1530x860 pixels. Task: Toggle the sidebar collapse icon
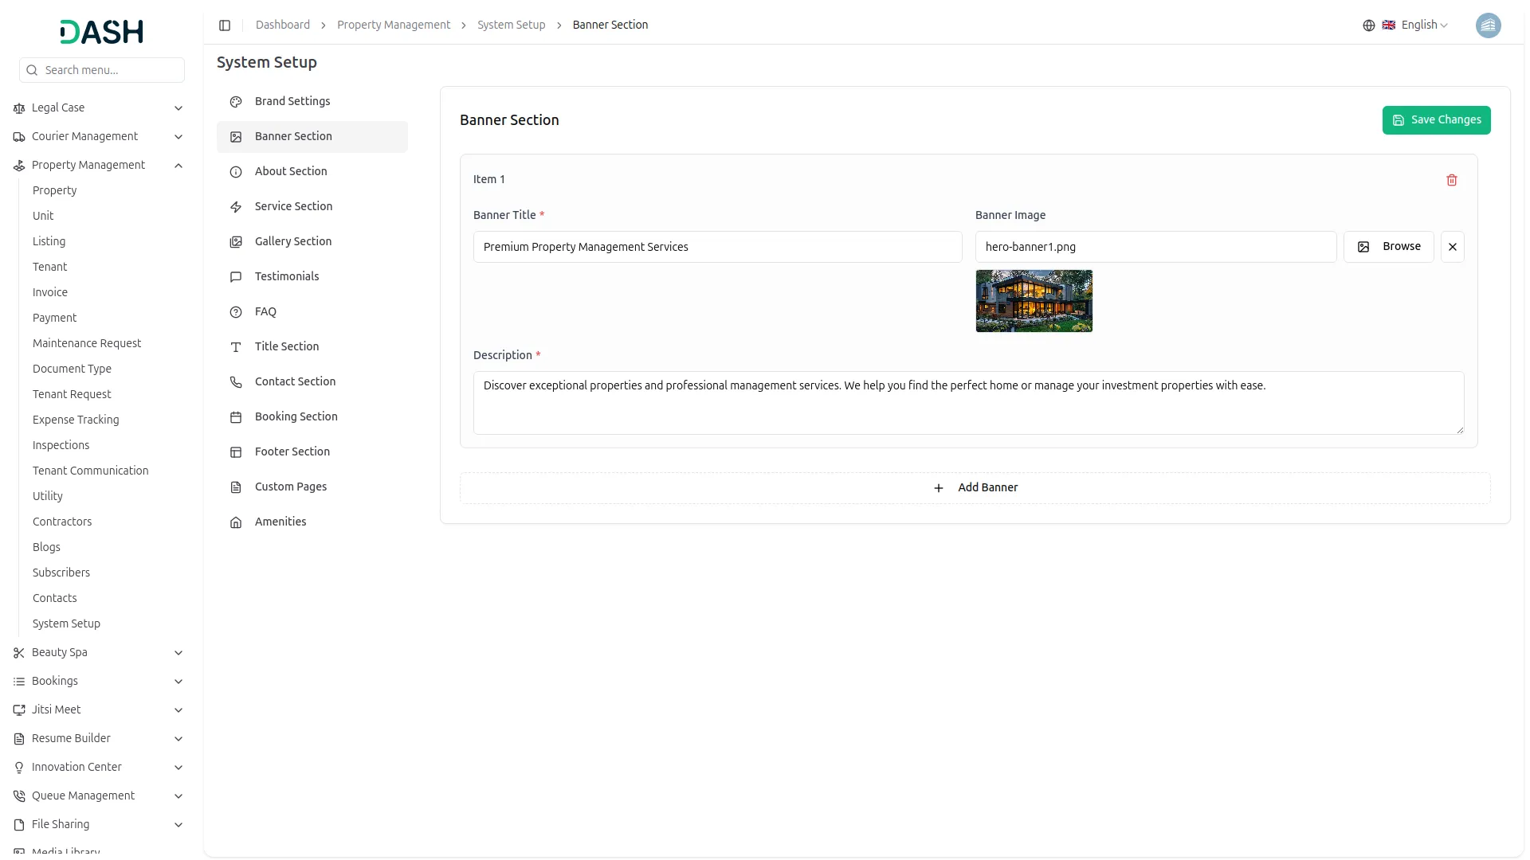click(x=225, y=25)
